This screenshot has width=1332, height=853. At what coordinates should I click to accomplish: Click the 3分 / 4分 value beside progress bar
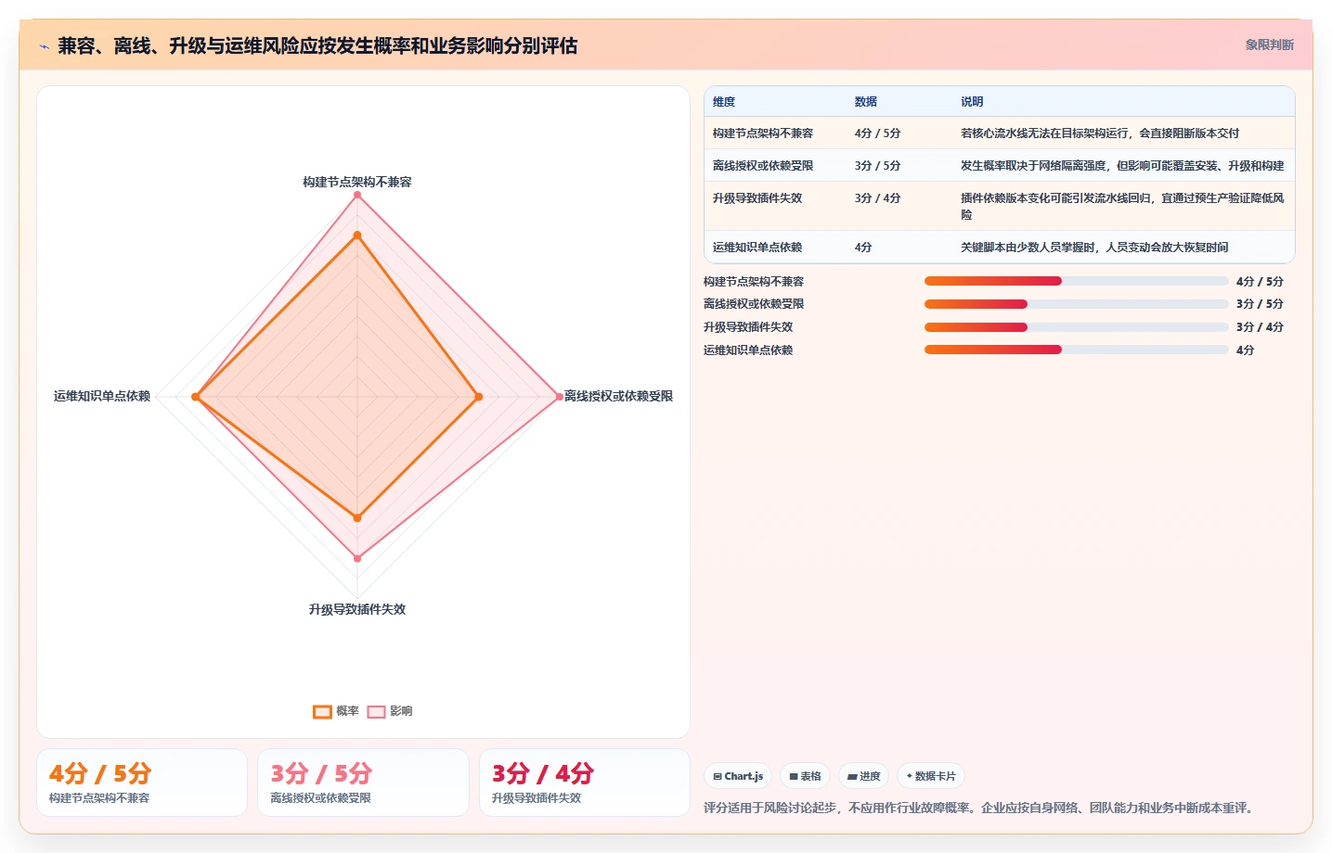pyautogui.click(x=1260, y=327)
